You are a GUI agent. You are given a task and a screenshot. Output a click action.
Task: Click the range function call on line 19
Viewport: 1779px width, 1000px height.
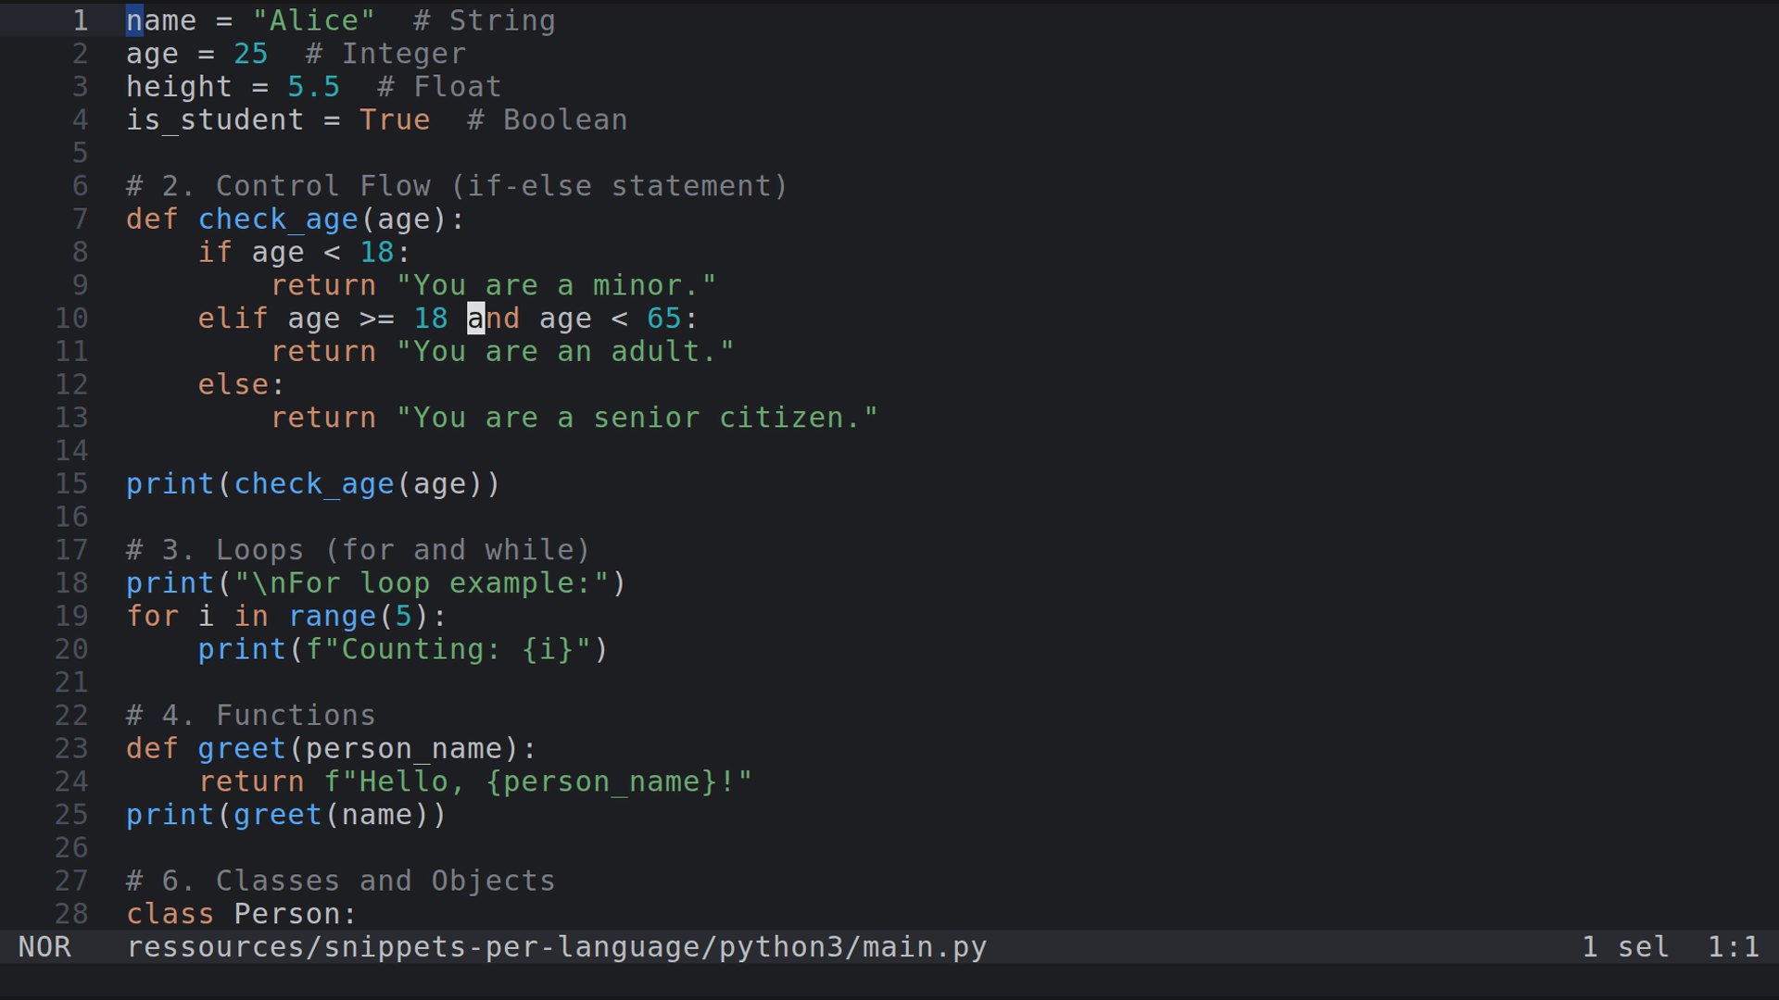pos(332,616)
